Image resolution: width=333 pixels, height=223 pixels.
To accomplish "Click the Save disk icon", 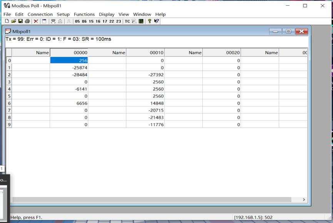I will point(20,21).
